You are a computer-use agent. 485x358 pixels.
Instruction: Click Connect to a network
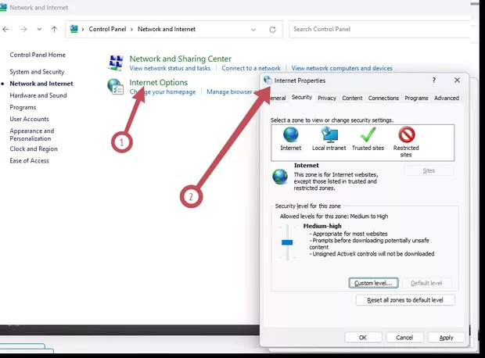(x=251, y=68)
